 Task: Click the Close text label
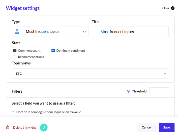(x=166, y=8)
